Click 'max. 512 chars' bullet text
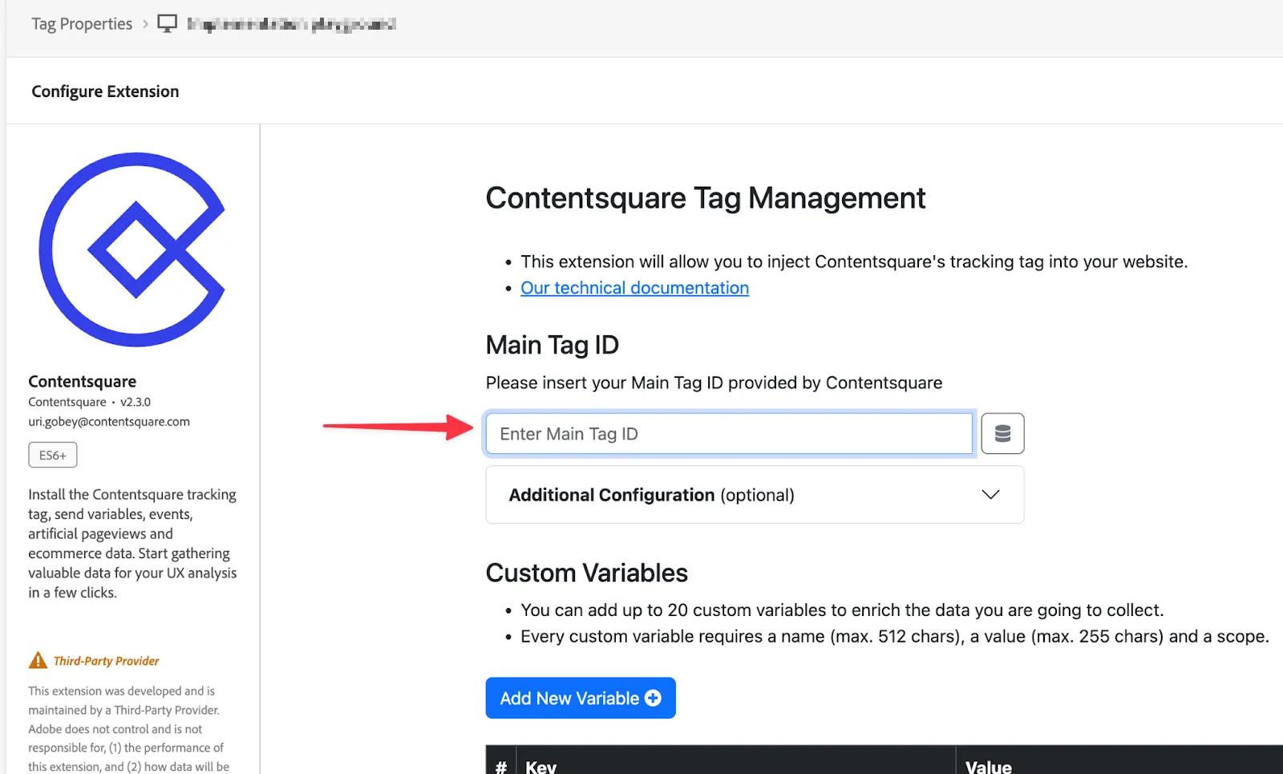The width and height of the screenshot is (1283, 774). (894, 636)
